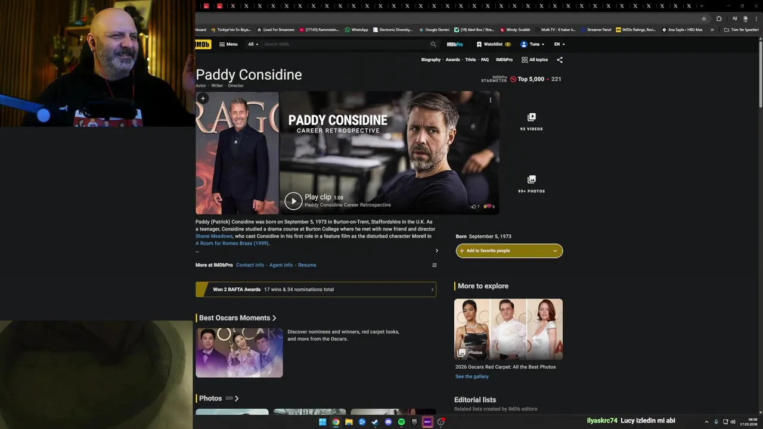Focus the Search IMDb input field

coord(346,44)
